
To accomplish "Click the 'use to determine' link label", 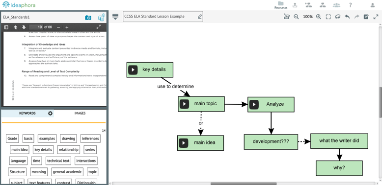I will tap(175, 87).
